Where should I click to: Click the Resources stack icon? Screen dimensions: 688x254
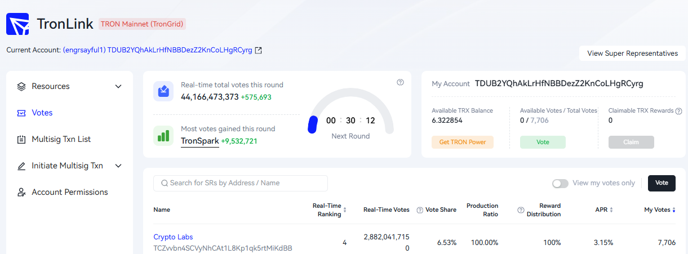point(21,86)
